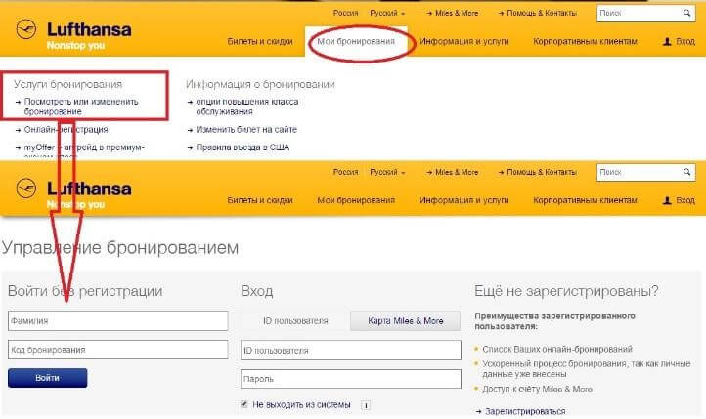This screenshot has height=419, width=706.
Task: Open the Русский language dropdown in upper header
Action: coord(387,13)
